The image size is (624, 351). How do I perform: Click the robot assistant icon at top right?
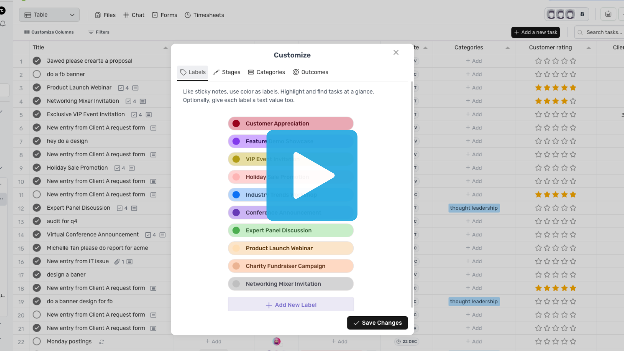pyautogui.click(x=608, y=14)
